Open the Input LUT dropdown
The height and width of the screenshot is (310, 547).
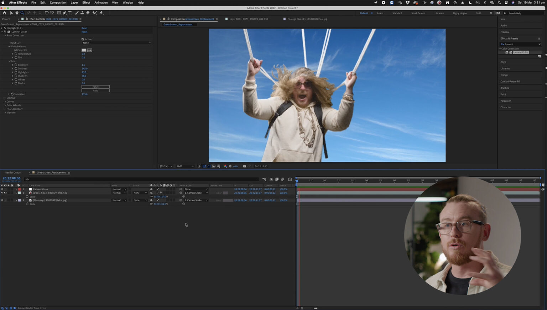click(116, 43)
